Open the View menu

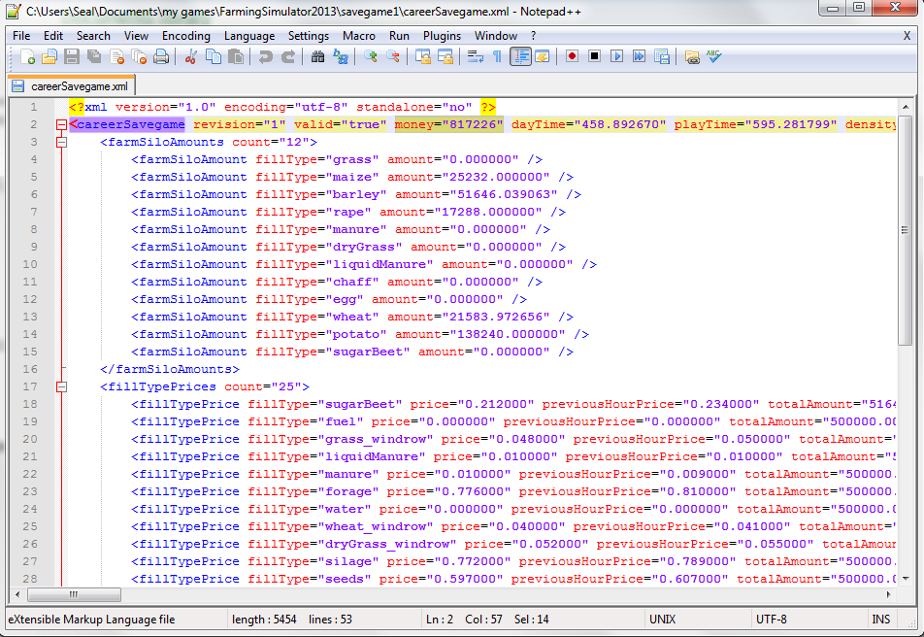(136, 36)
